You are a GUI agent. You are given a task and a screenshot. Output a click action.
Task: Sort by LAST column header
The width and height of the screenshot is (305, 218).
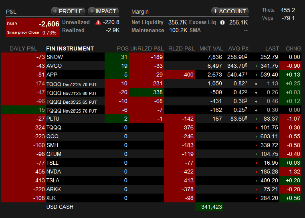[x=272, y=48]
